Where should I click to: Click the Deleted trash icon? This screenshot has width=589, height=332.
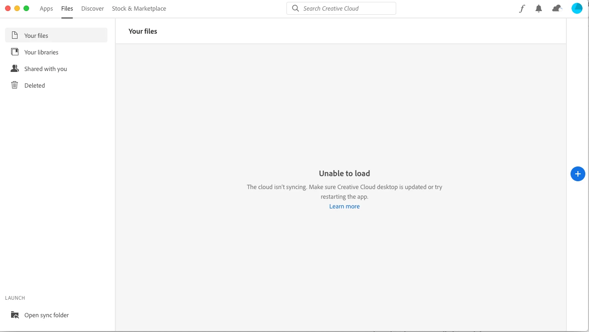[x=15, y=85]
